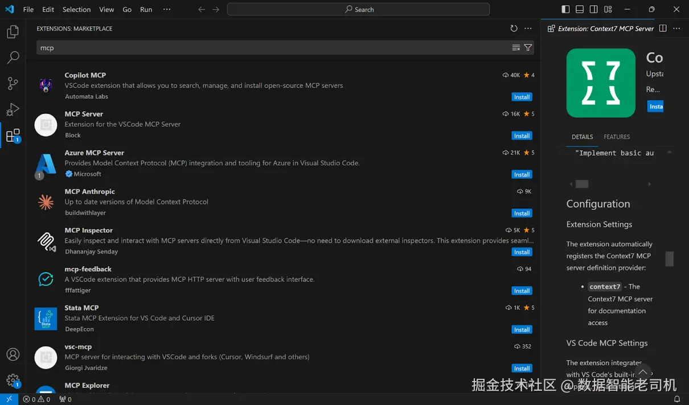Open editor More Actions ellipsis
The width and height of the screenshot is (689, 405).
(x=676, y=28)
